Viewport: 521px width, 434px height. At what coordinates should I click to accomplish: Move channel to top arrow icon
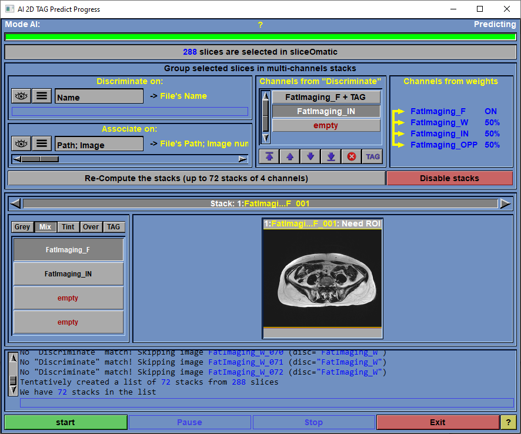[269, 156]
